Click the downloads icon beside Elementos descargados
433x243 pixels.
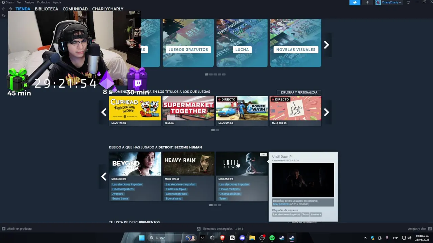(x=199, y=229)
